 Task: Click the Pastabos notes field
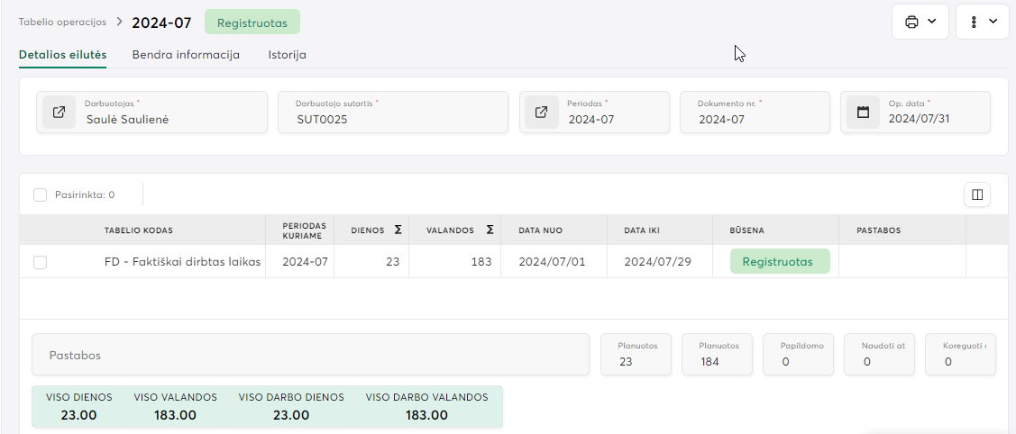tap(309, 355)
